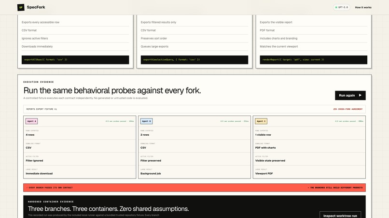The image size is (389, 218).
Task: Click "Exports the visible report" text
Action: 276,22
